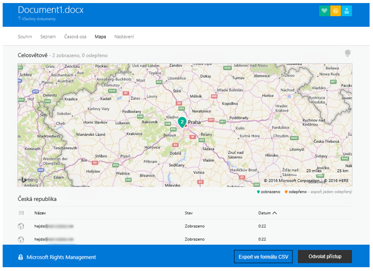Click the Microsoft Rights Management link
Viewport: 373px width, 271px height.
61,257
